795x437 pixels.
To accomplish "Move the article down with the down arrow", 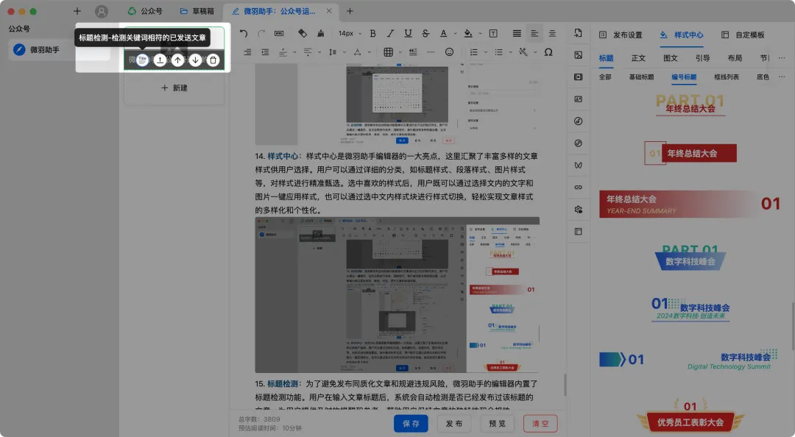I will (x=195, y=60).
